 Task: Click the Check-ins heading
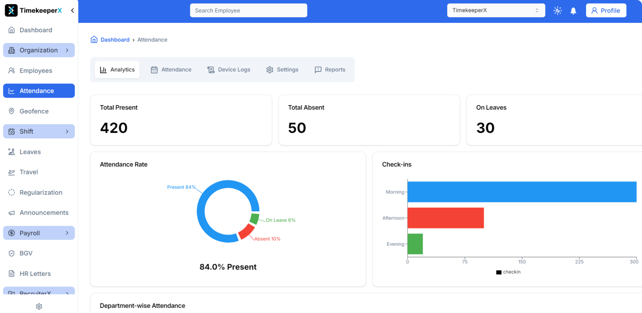click(397, 165)
